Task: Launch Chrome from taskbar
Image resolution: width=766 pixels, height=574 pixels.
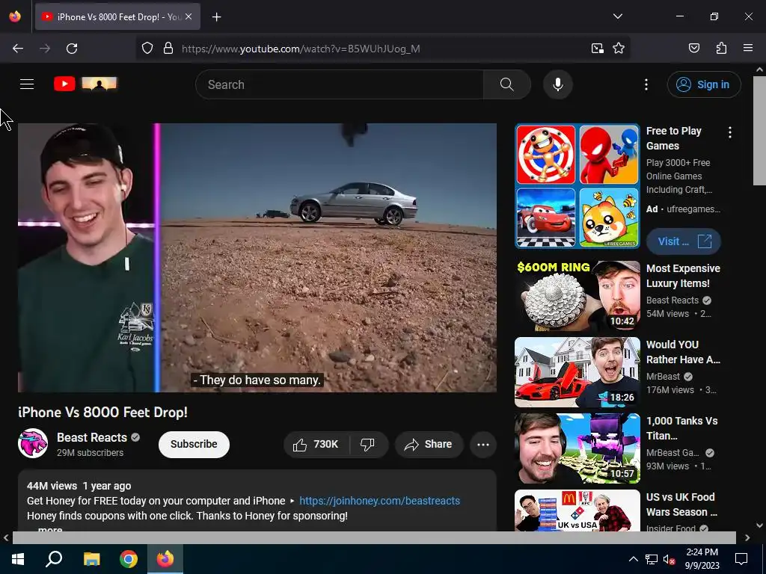Action: 129,559
